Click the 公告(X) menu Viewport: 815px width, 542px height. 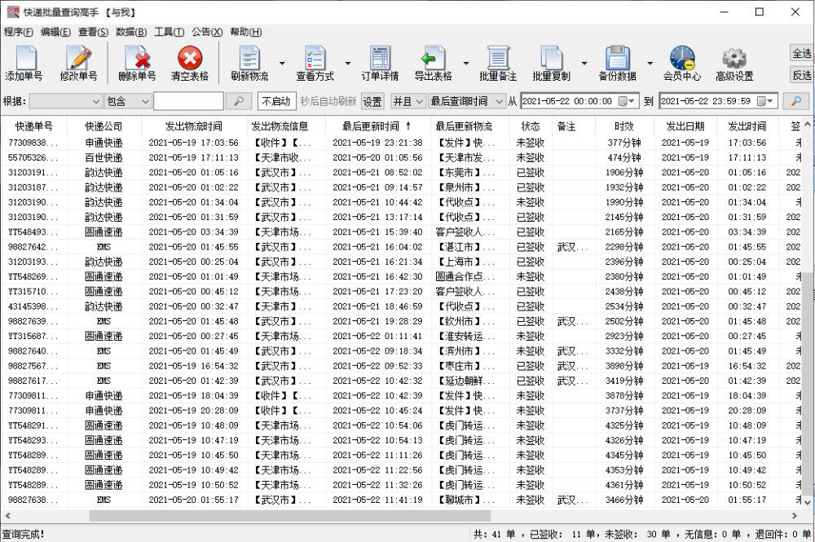[207, 32]
